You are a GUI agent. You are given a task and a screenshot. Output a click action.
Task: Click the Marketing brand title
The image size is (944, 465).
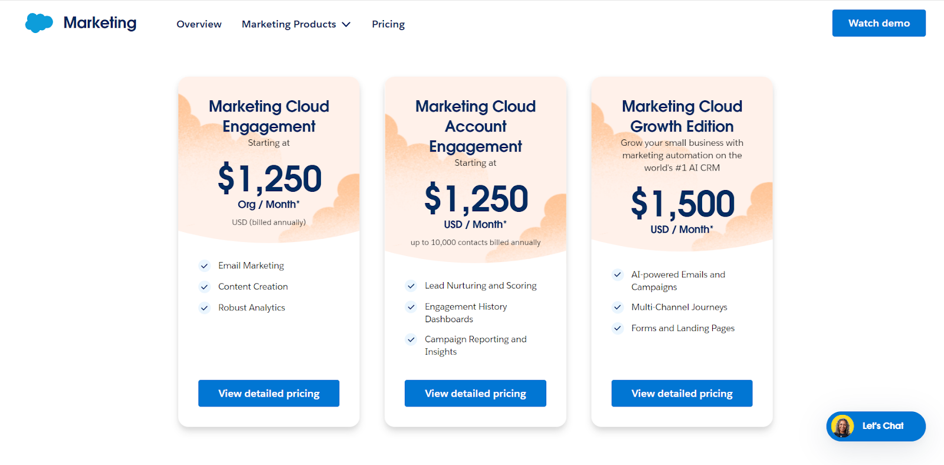pyautogui.click(x=100, y=23)
